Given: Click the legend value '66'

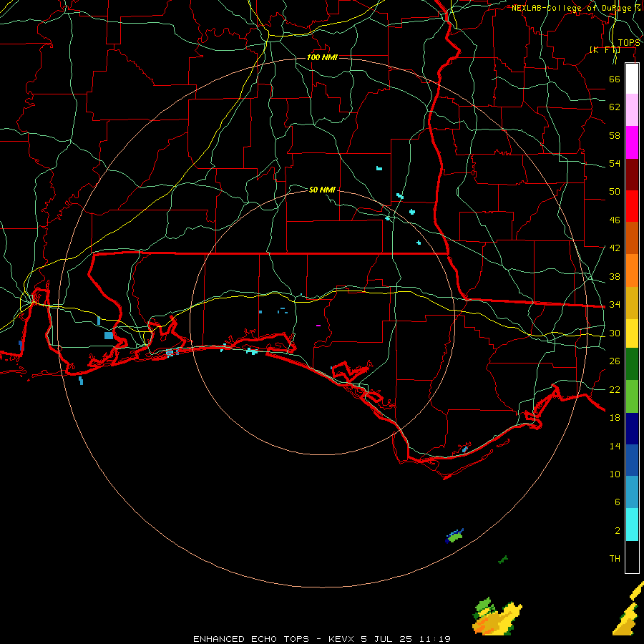Looking at the screenshot, I should coord(615,79).
